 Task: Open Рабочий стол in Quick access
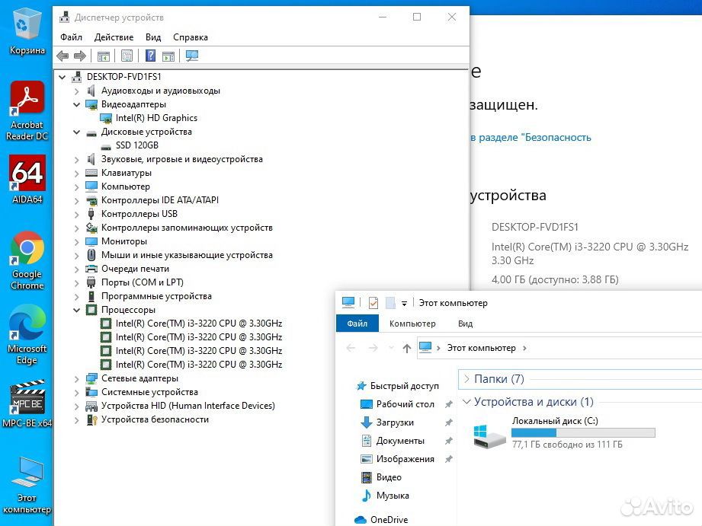pos(405,404)
